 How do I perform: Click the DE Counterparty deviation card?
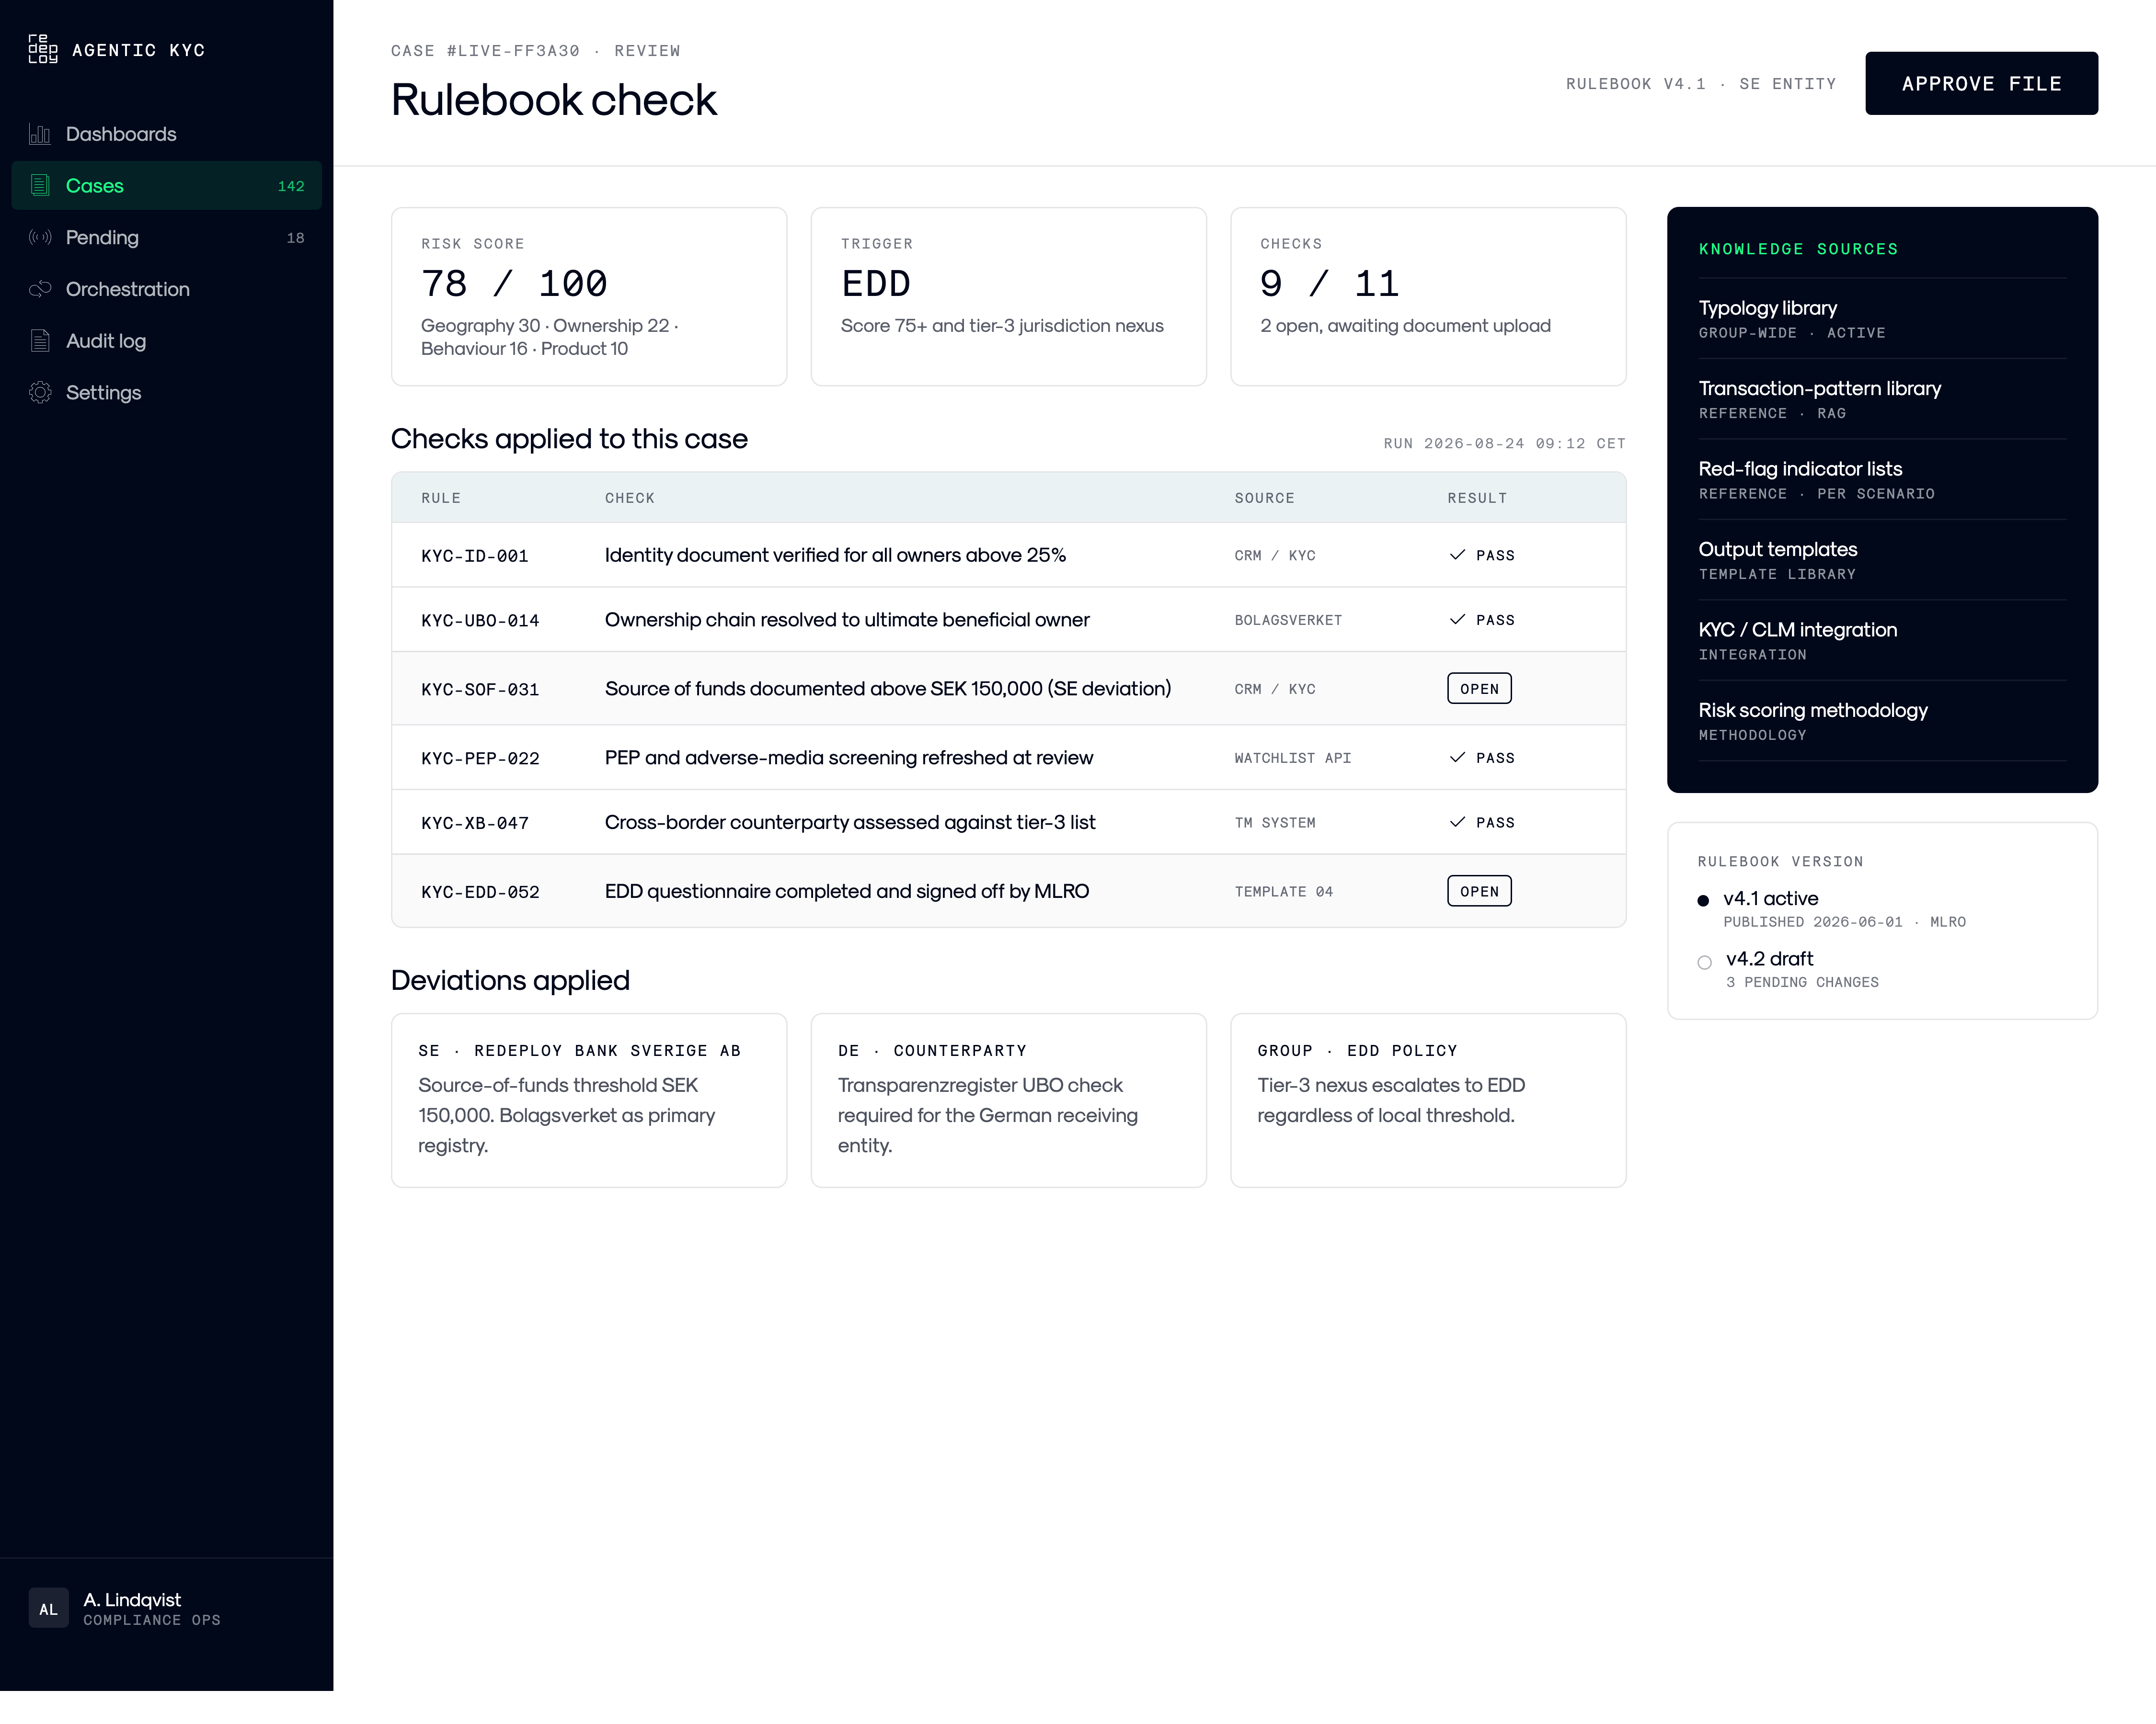[1008, 1100]
